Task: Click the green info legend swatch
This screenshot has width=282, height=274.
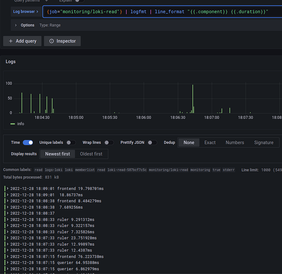Action: coord(13,124)
